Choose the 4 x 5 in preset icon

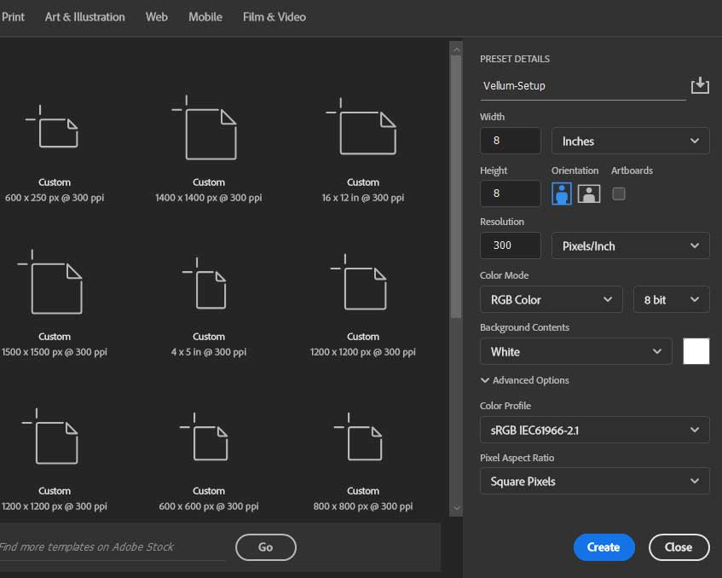209,287
